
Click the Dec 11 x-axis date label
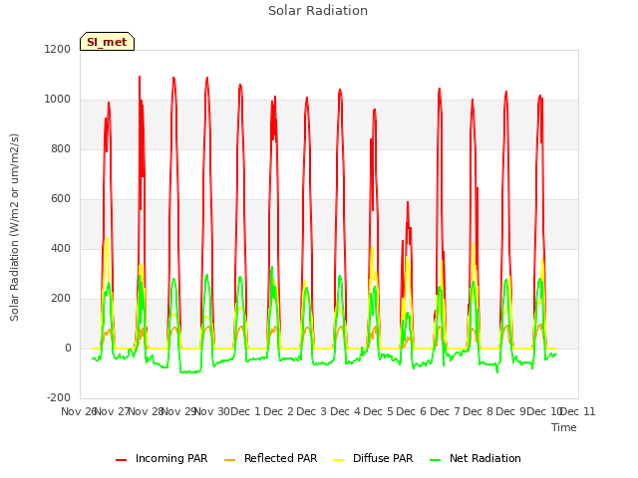(x=578, y=411)
